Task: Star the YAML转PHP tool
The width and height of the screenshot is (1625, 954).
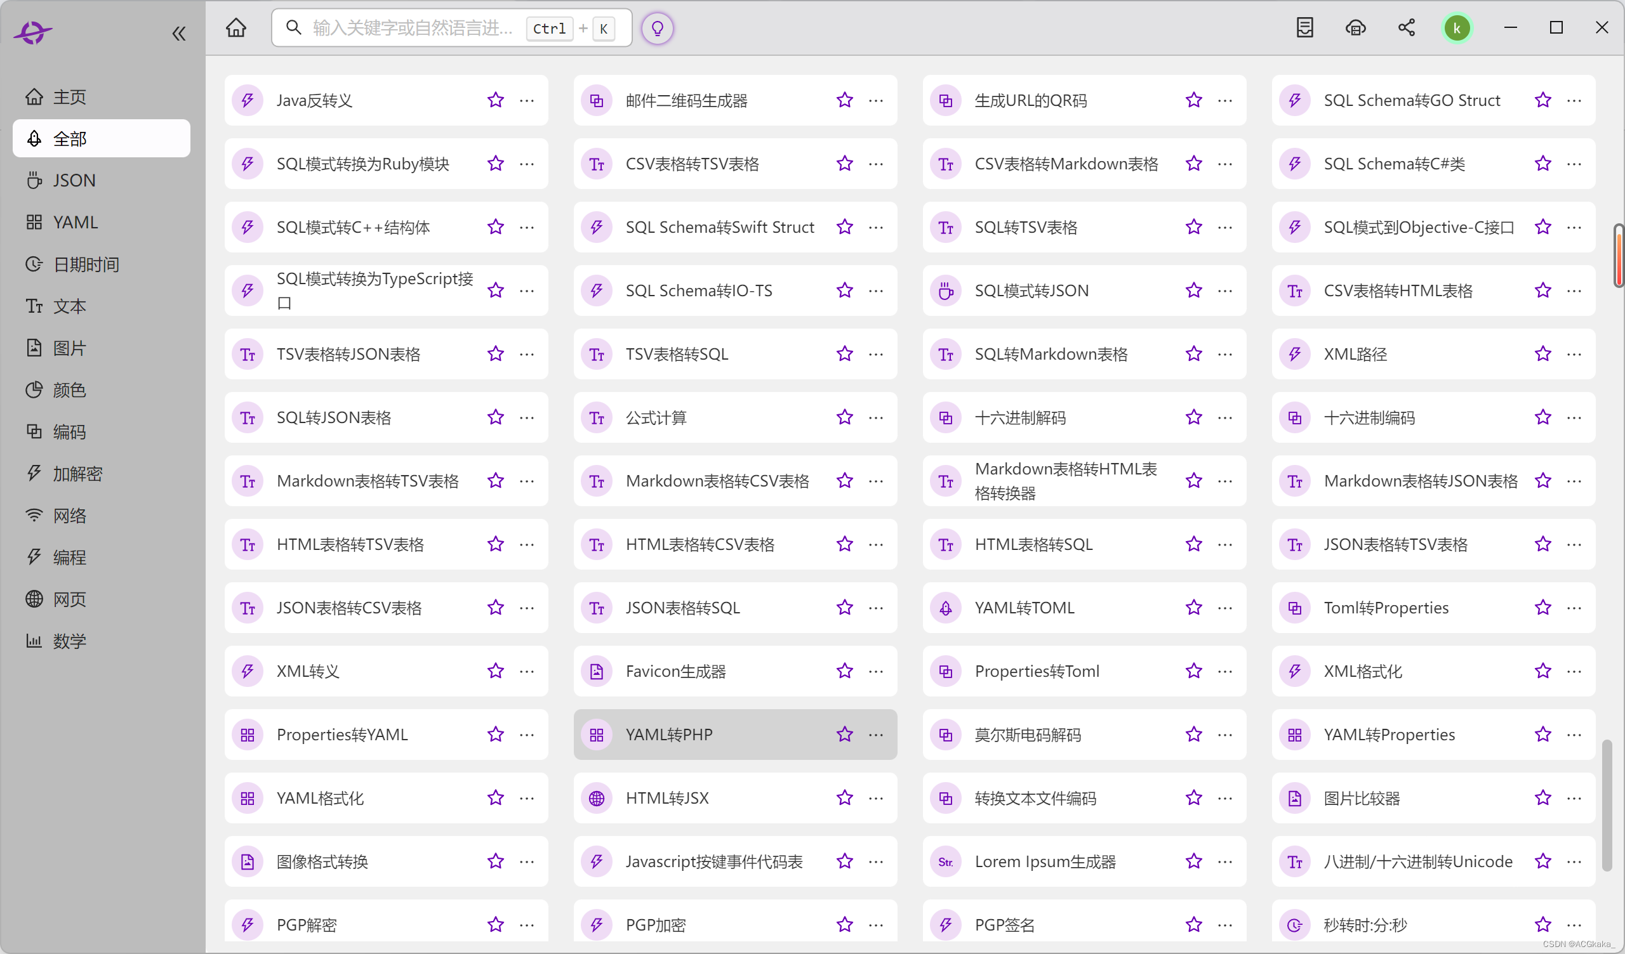Action: pos(845,734)
